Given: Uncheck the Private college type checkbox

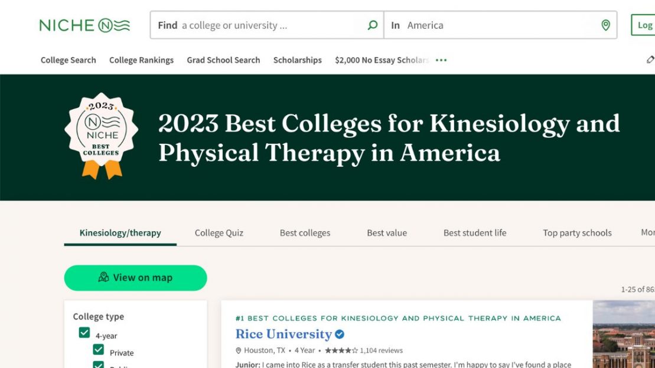Looking at the screenshot, I should tap(99, 349).
